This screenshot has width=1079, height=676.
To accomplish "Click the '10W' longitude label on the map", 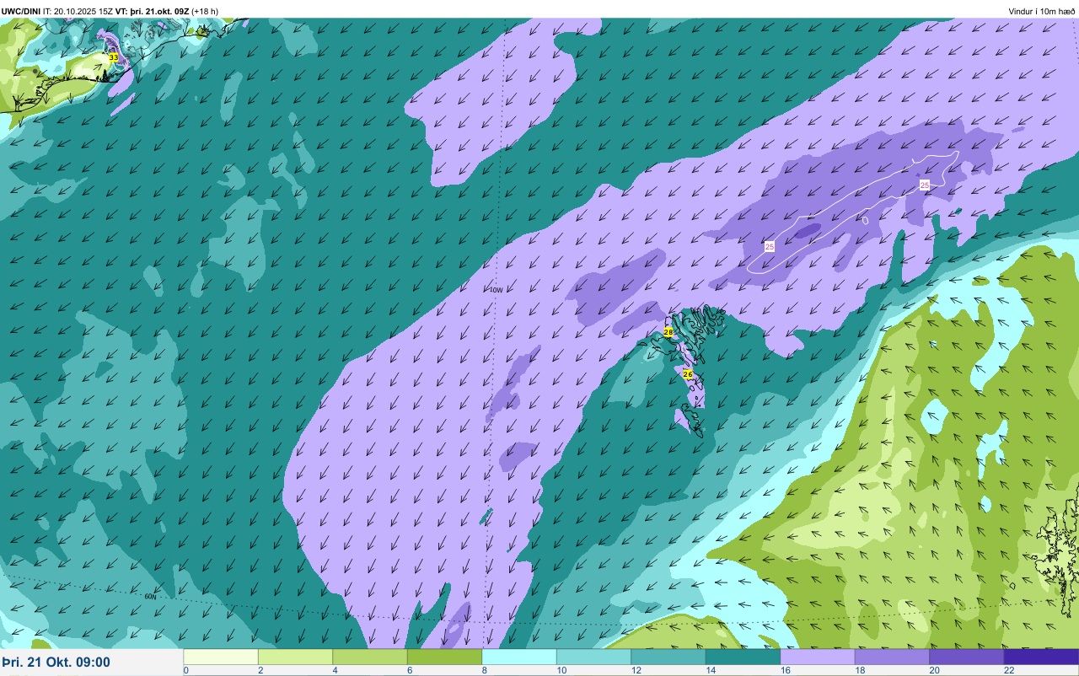I will coord(497,290).
